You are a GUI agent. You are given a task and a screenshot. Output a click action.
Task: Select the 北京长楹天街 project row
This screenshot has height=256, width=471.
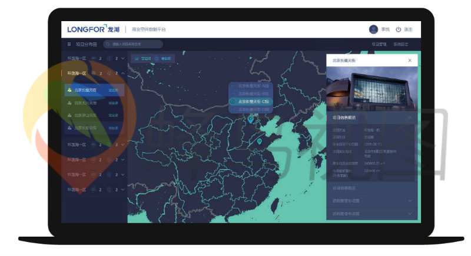94,90
